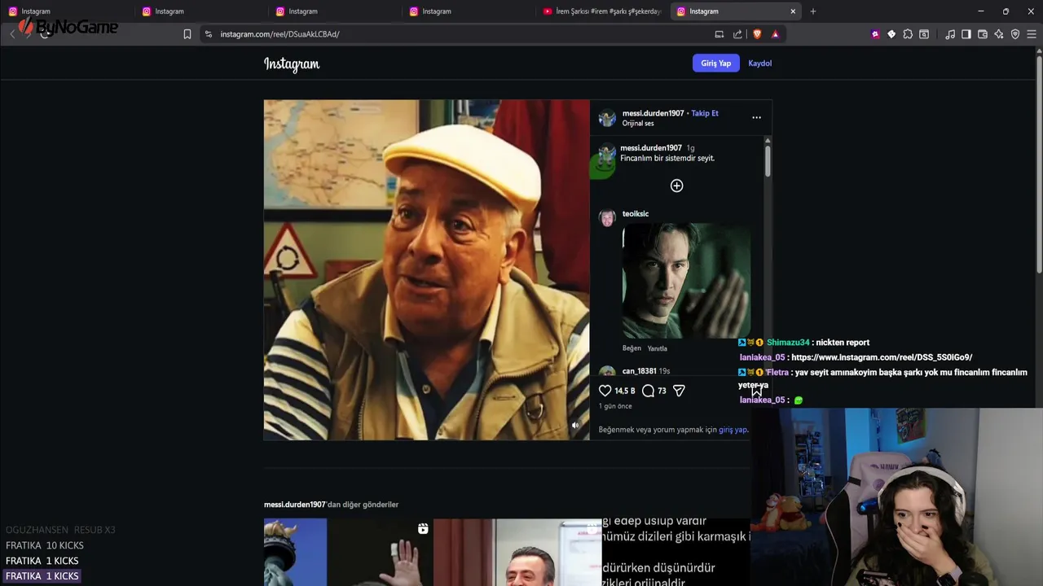
Task: Click the white diamond extension icon
Action: pos(891,34)
